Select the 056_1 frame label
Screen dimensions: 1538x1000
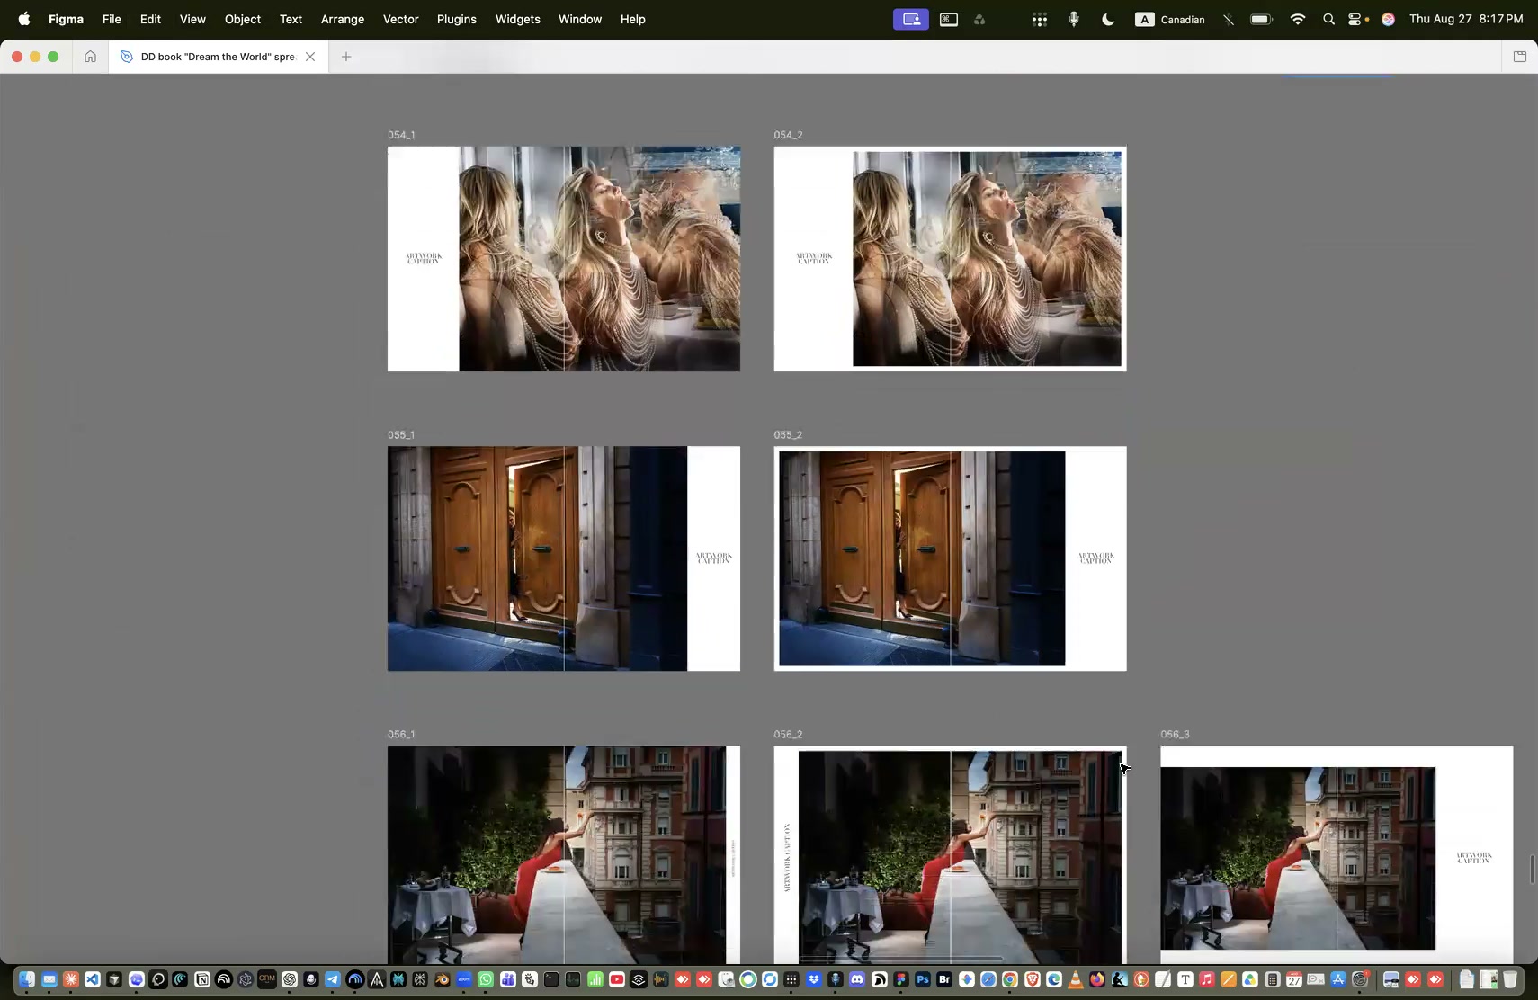(x=401, y=734)
